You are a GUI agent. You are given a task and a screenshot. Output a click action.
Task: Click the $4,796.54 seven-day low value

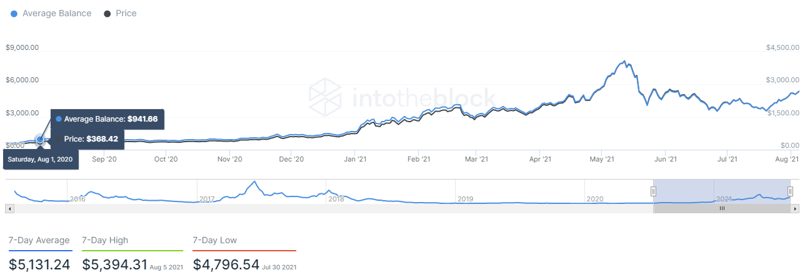coord(226,264)
